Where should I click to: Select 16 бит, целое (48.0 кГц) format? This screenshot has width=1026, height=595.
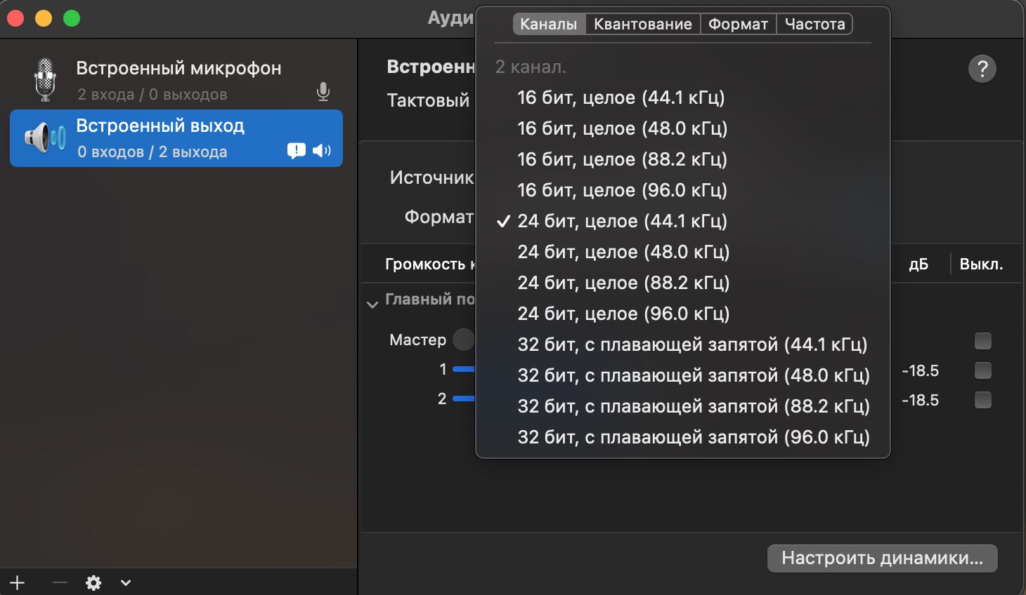point(622,128)
